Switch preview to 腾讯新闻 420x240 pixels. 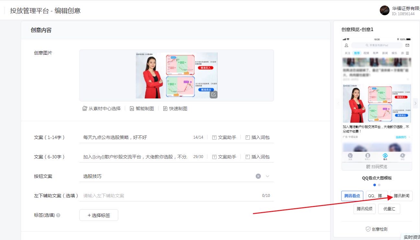[x=401, y=196]
